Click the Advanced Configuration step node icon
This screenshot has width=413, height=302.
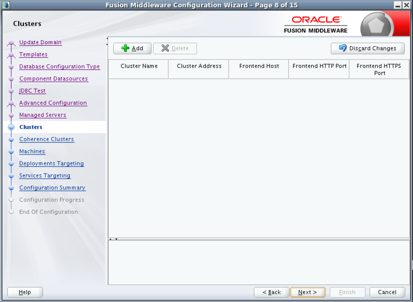click(11, 103)
